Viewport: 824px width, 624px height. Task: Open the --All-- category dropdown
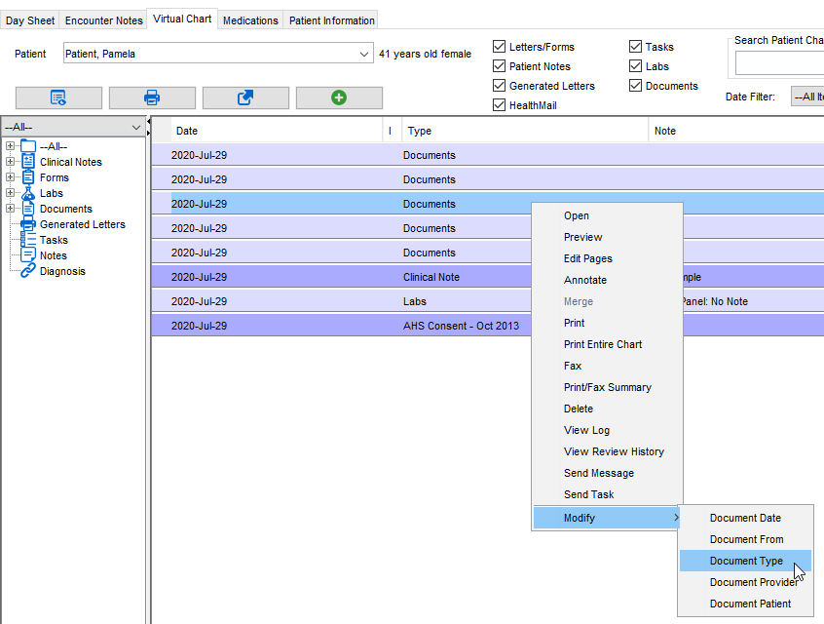[x=135, y=127]
